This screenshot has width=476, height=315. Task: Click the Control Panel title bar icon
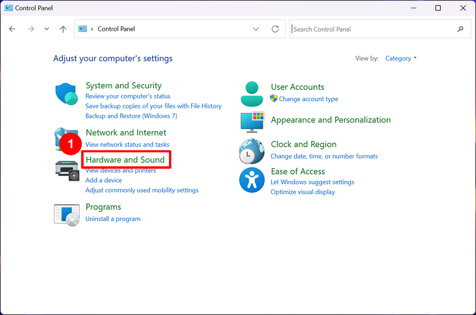click(8, 8)
